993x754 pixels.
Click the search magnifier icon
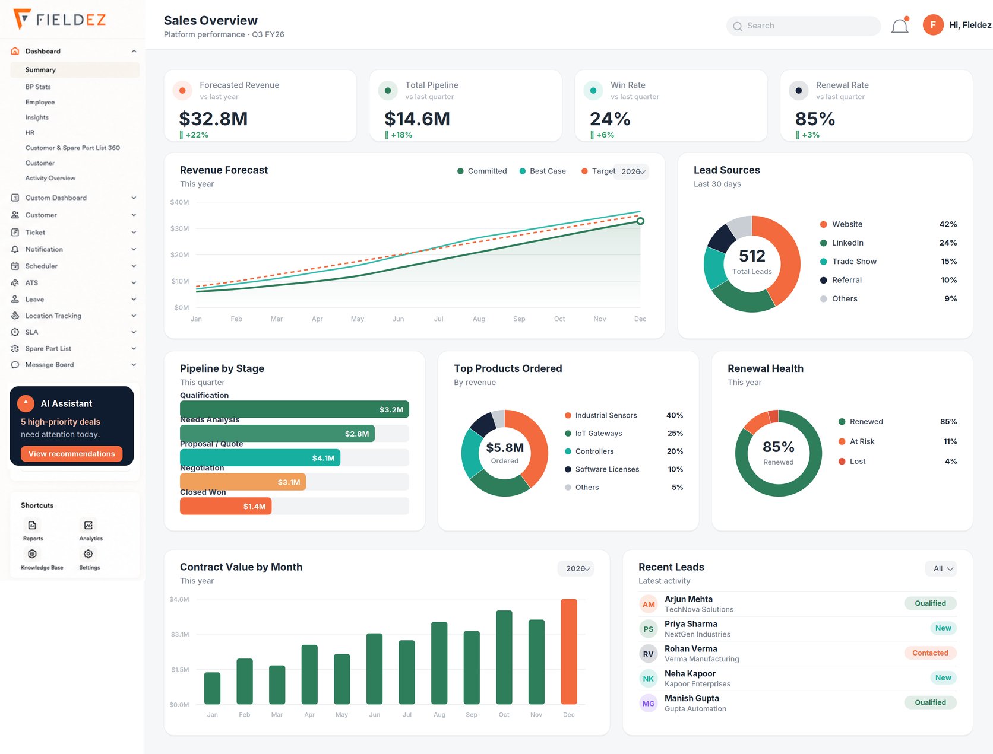(738, 26)
